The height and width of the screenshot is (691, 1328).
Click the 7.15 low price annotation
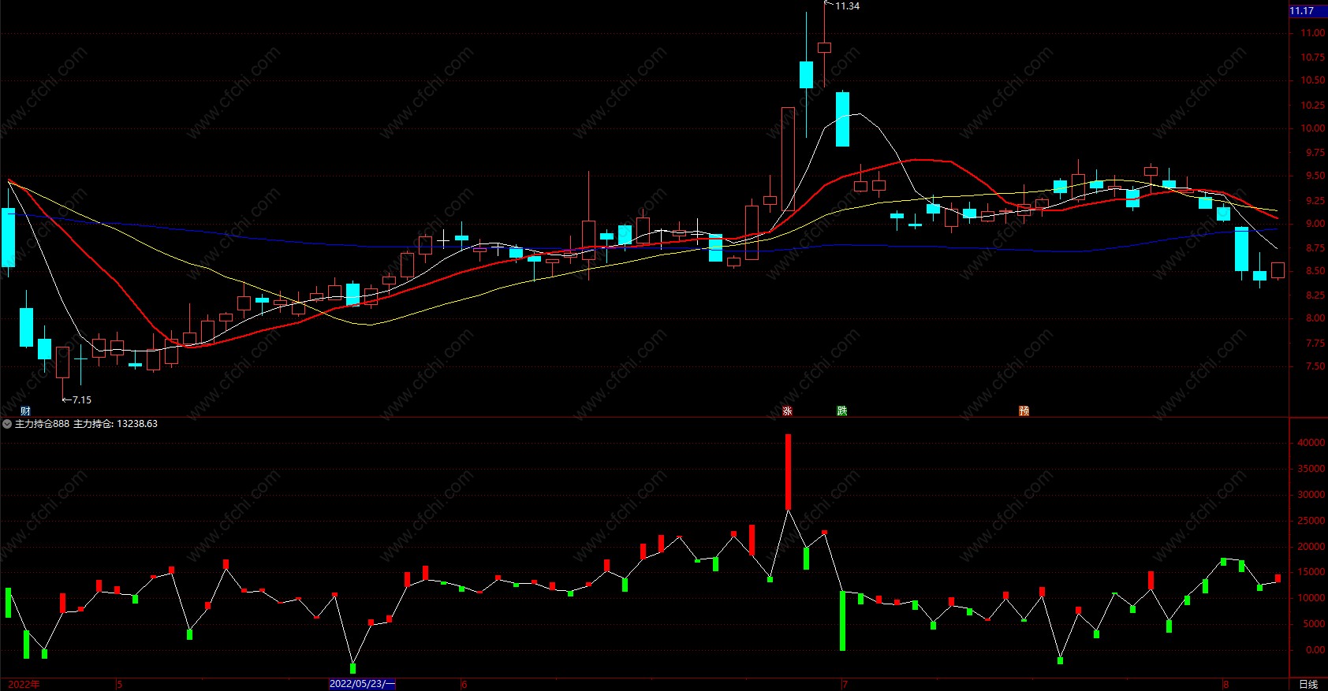(81, 399)
